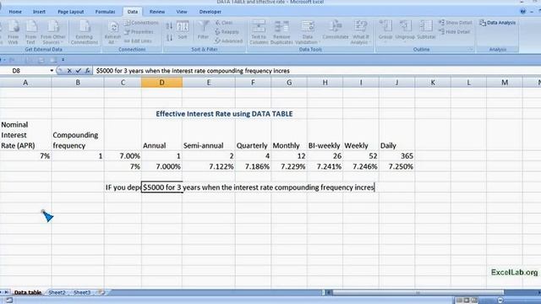Click the From Web icon
This screenshot has height=304, width=541.
pos(14,32)
